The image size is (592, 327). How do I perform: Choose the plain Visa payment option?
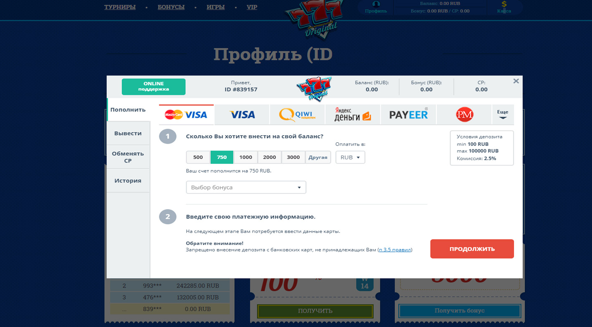click(x=242, y=115)
